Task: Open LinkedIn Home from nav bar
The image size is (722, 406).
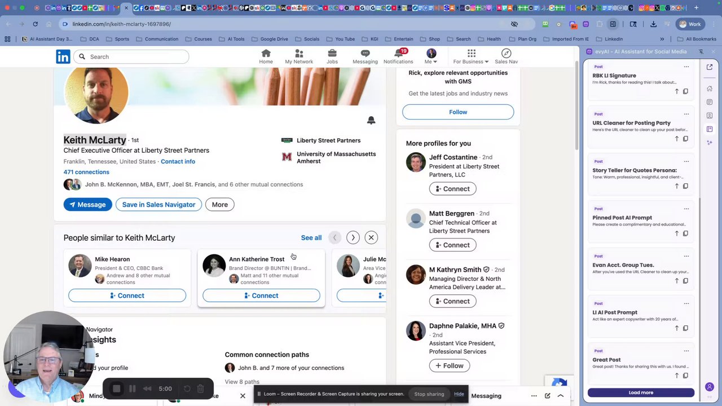Action: coord(266,56)
